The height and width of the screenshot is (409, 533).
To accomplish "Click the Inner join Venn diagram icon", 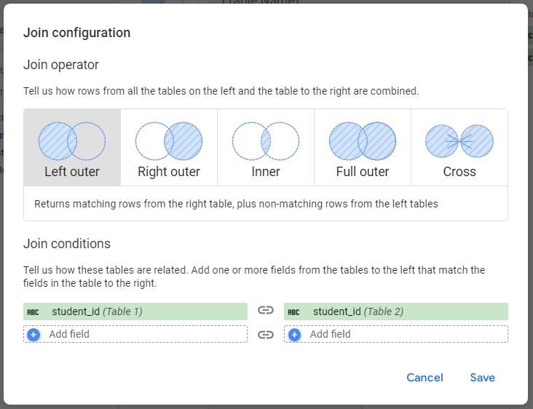I will tap(266, 141).
